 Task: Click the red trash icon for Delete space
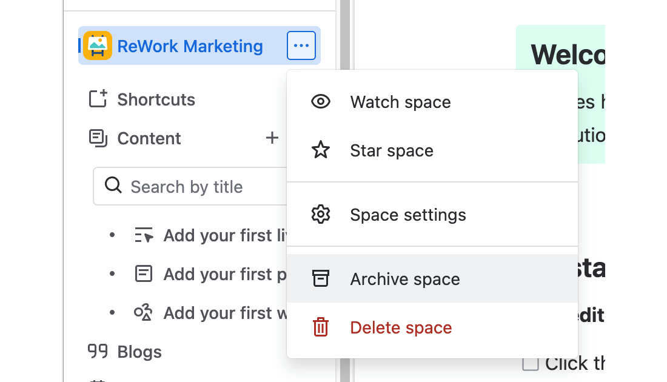tap(320, 327)
